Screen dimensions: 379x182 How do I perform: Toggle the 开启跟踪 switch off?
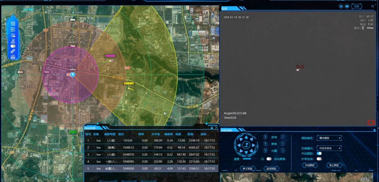(x=319, y=153)
